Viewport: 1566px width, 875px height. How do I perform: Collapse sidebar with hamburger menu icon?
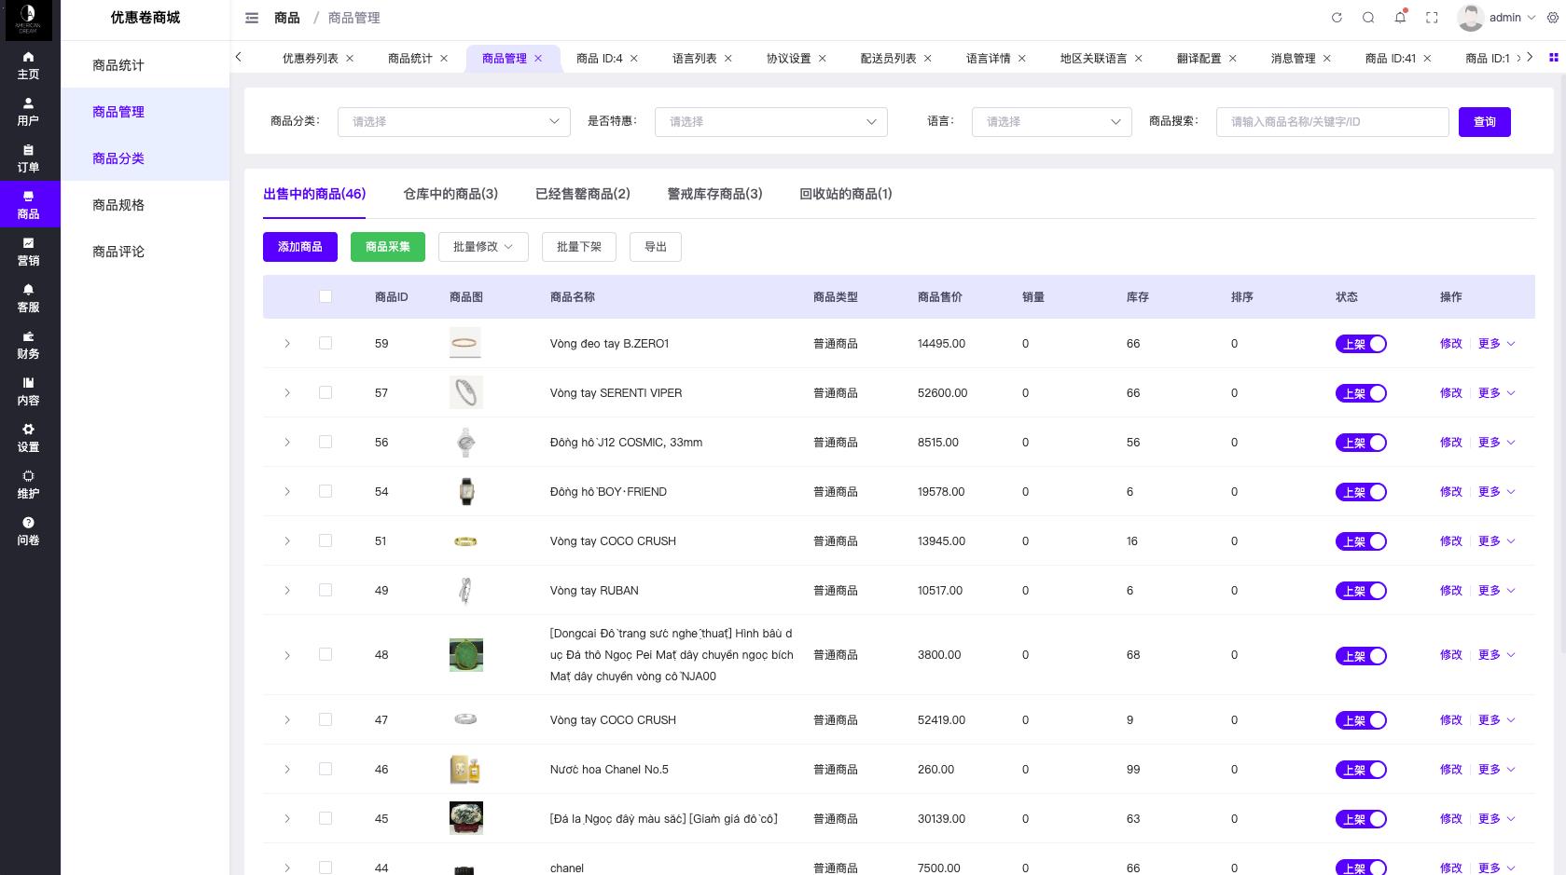pyautogui.click(x=252, y=18)
